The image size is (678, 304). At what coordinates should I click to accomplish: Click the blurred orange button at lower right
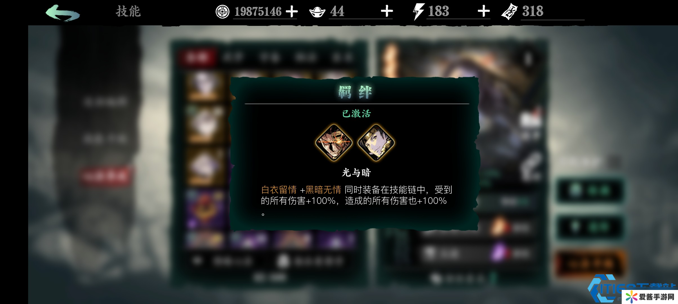[590, 263]
